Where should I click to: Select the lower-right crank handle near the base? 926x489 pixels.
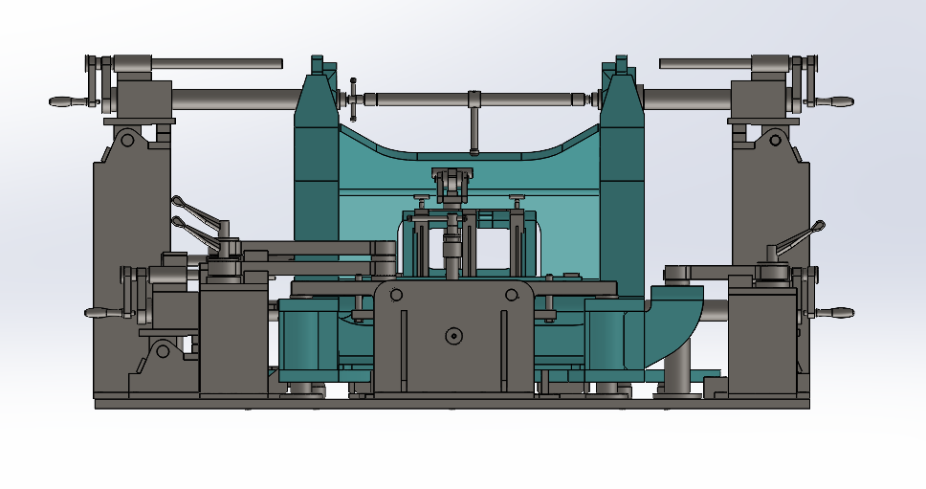(x=834, y=312)
